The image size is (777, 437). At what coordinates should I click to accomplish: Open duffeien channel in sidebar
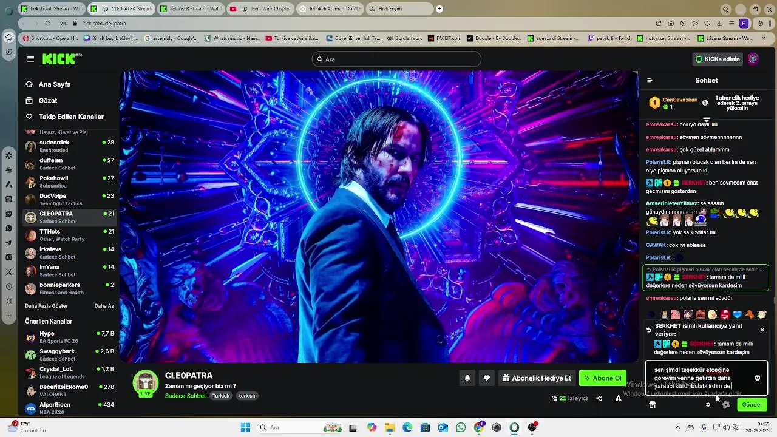69,164
